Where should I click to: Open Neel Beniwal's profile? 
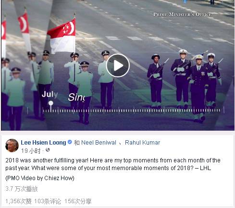click(99, 143)
